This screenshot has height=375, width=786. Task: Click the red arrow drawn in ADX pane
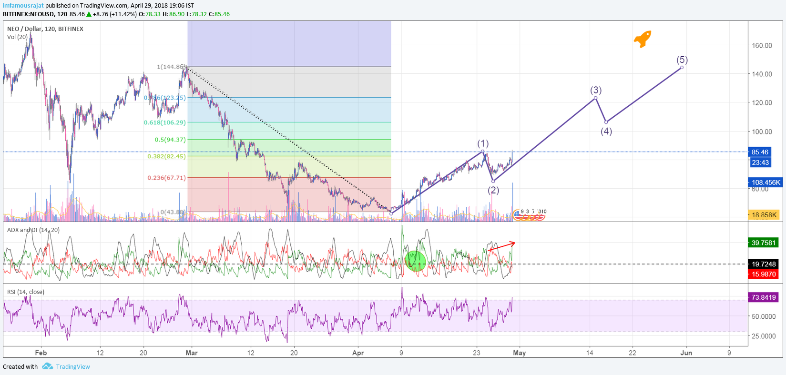click(x=501, y=247)
